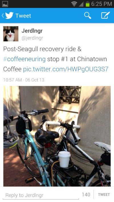Open the pic.twitter.com/HWPgOUG3S7 link

pos(66,69)
